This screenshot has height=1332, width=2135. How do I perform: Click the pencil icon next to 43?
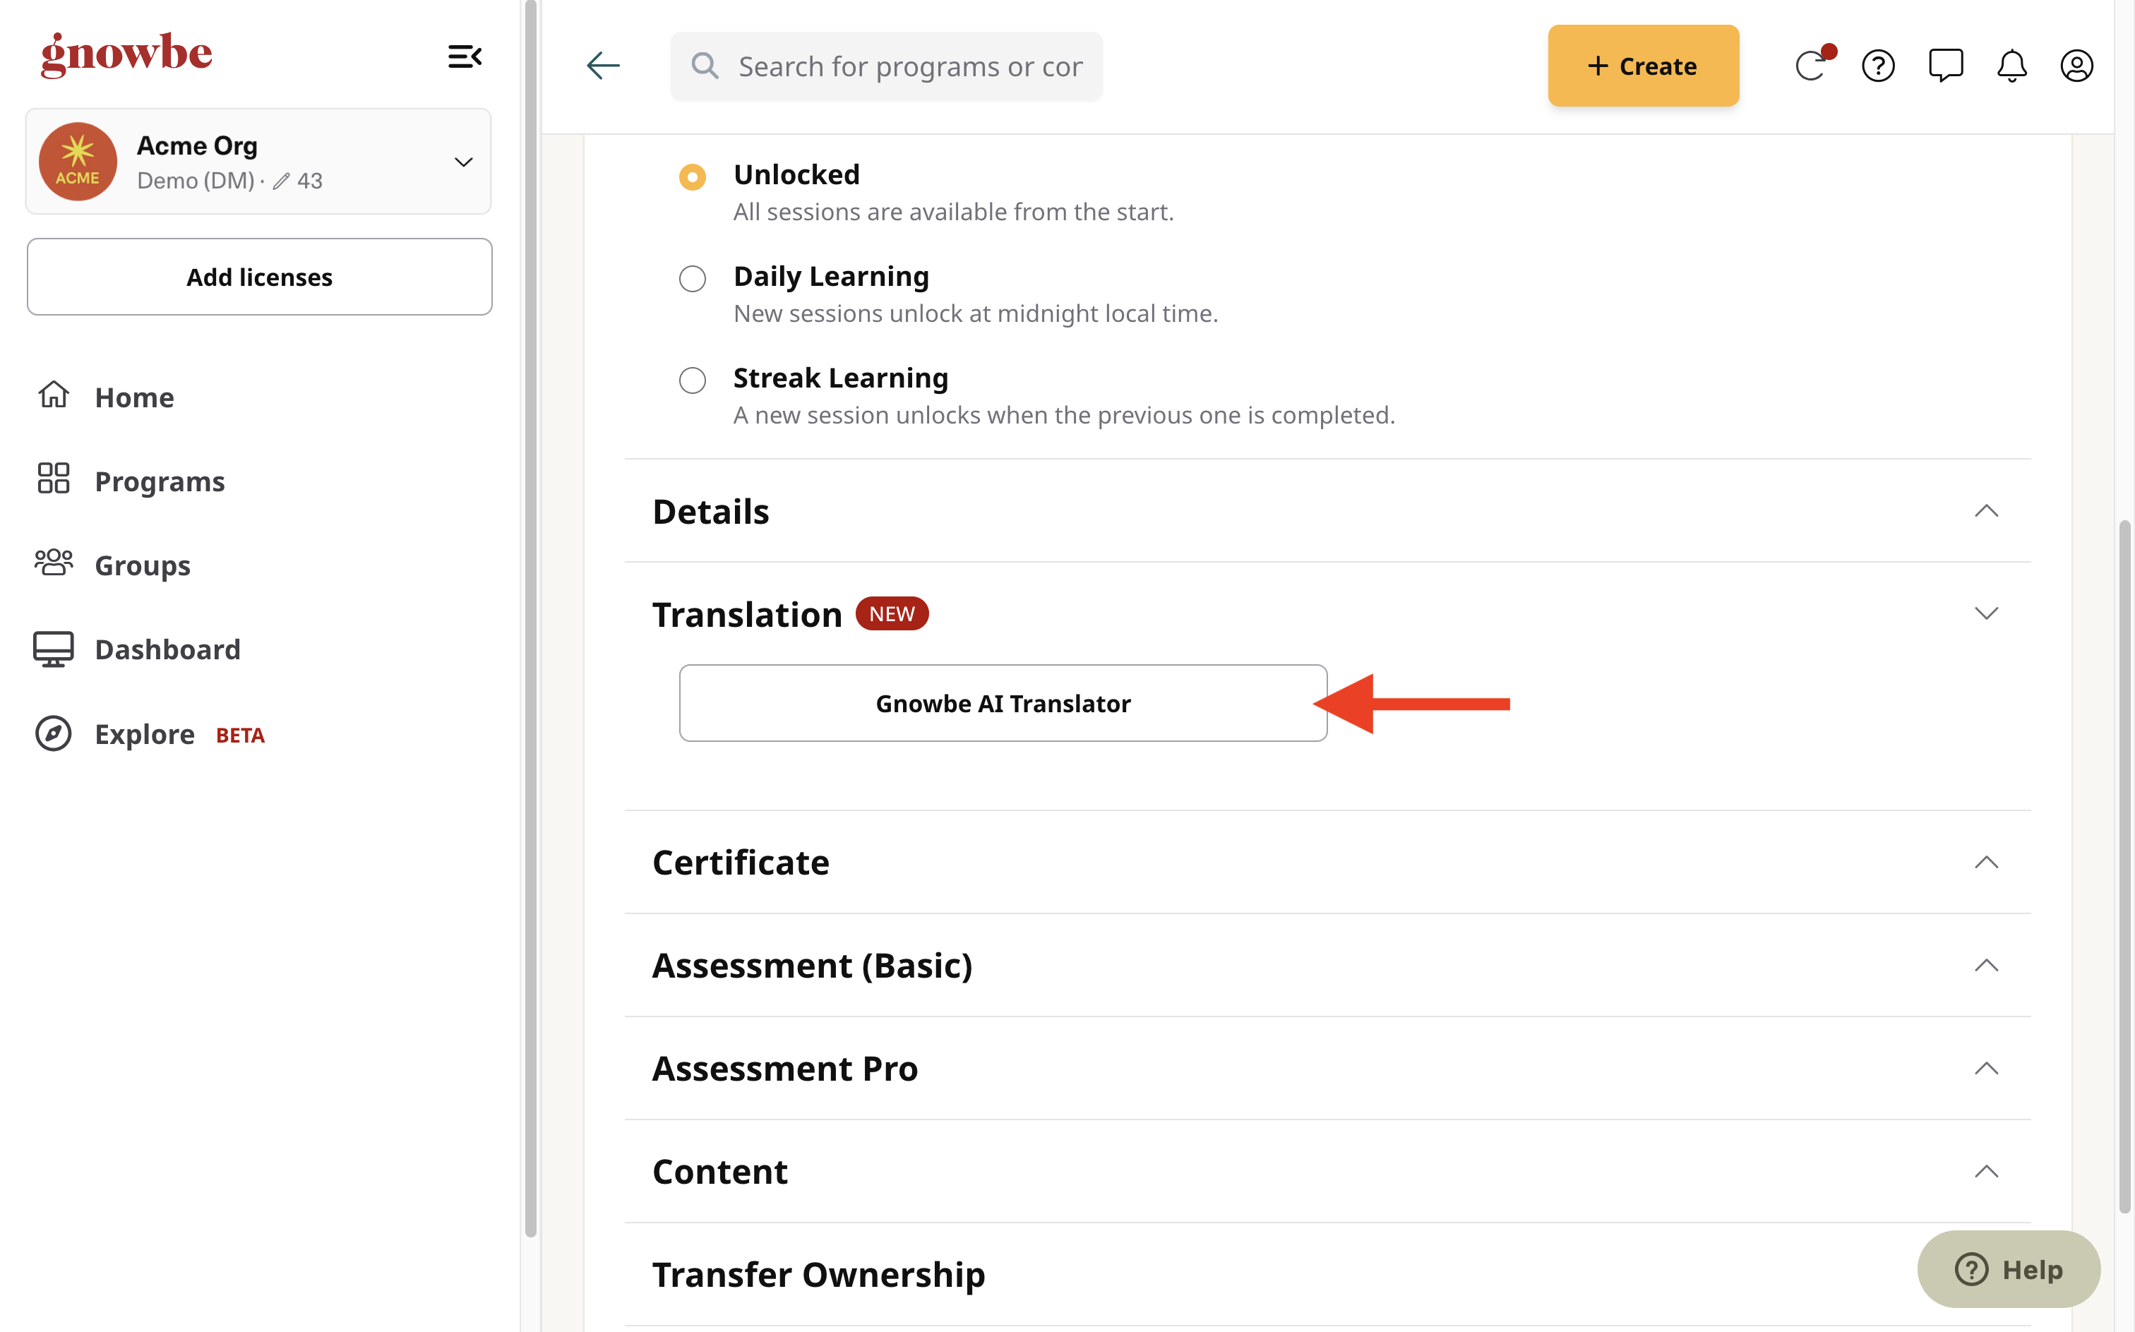281,181
